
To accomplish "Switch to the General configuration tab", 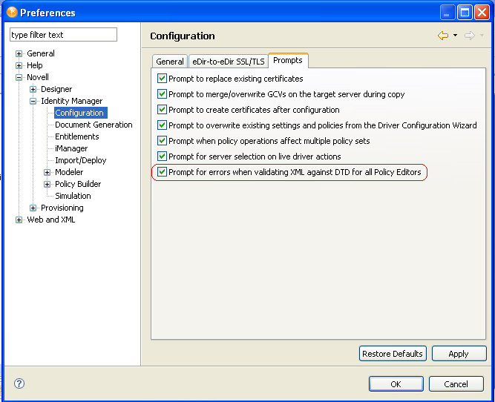I will pos(170,62).
